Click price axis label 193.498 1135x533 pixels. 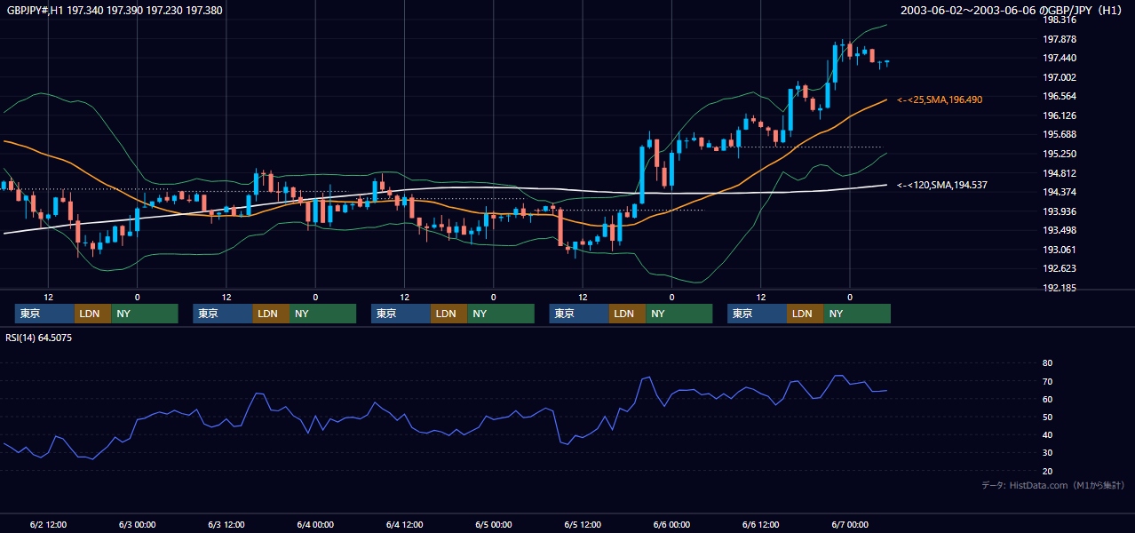pyautogui.click(x=1060, y=231)
